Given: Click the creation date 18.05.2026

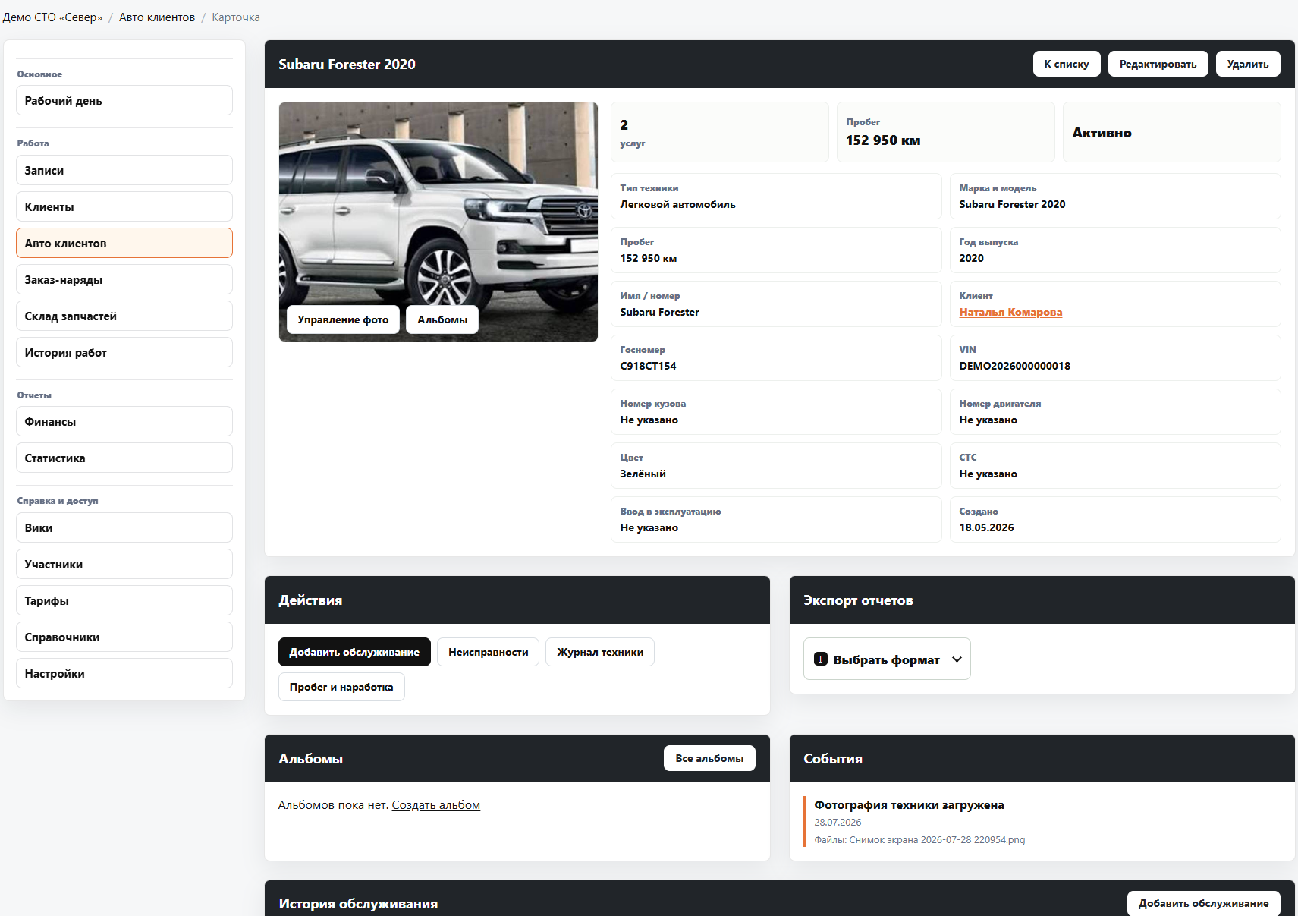Looking at the screenshot, I should coord(986,527).
